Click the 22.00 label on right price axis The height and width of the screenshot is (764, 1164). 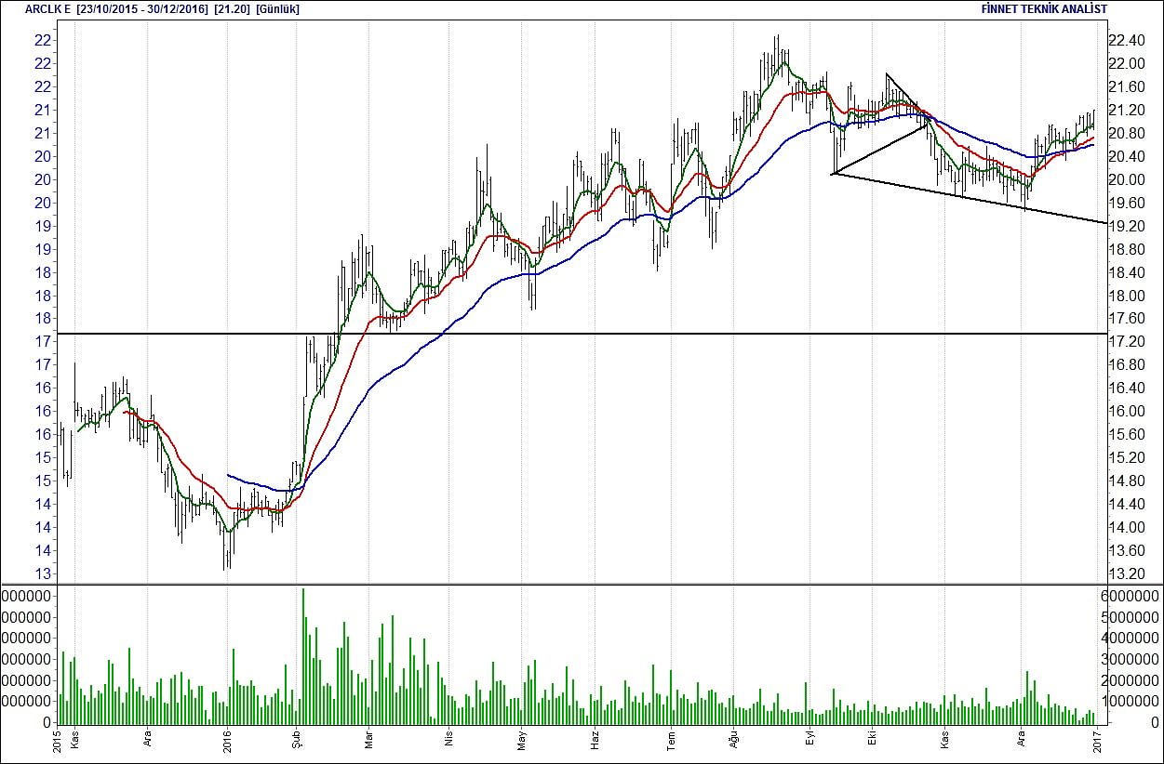click(1127, 64)
